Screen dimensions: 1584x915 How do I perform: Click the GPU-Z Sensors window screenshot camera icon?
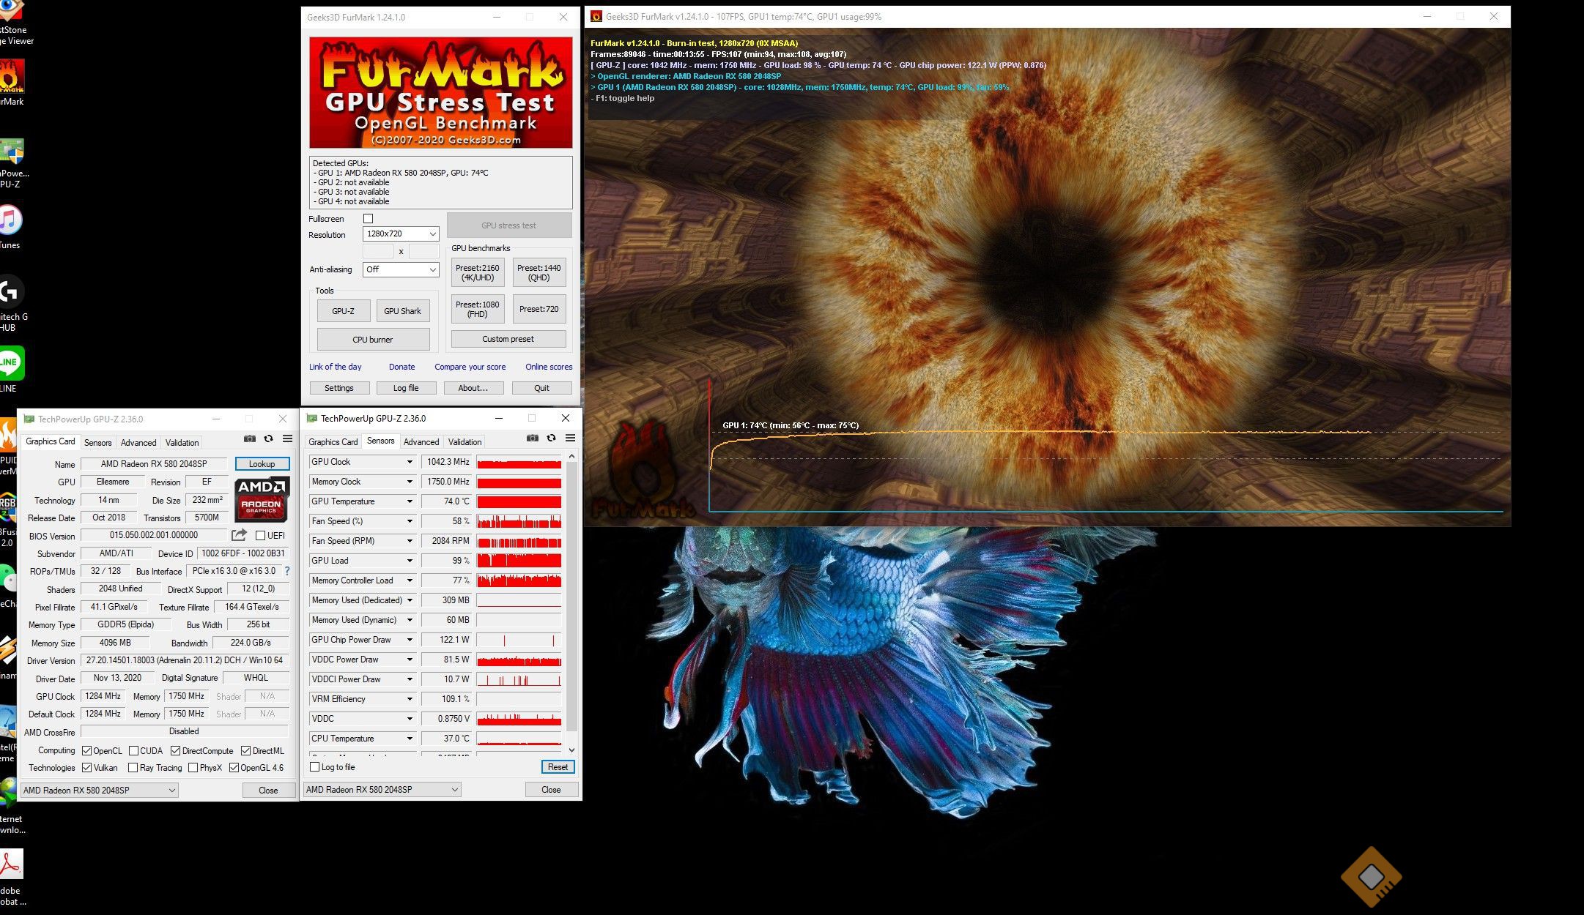[x=533, y=438]
